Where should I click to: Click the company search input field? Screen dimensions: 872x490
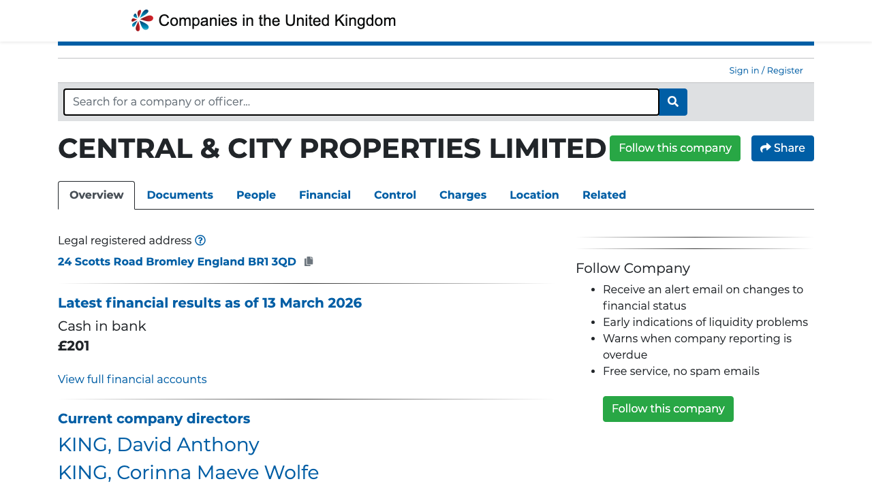pos(361,102)
